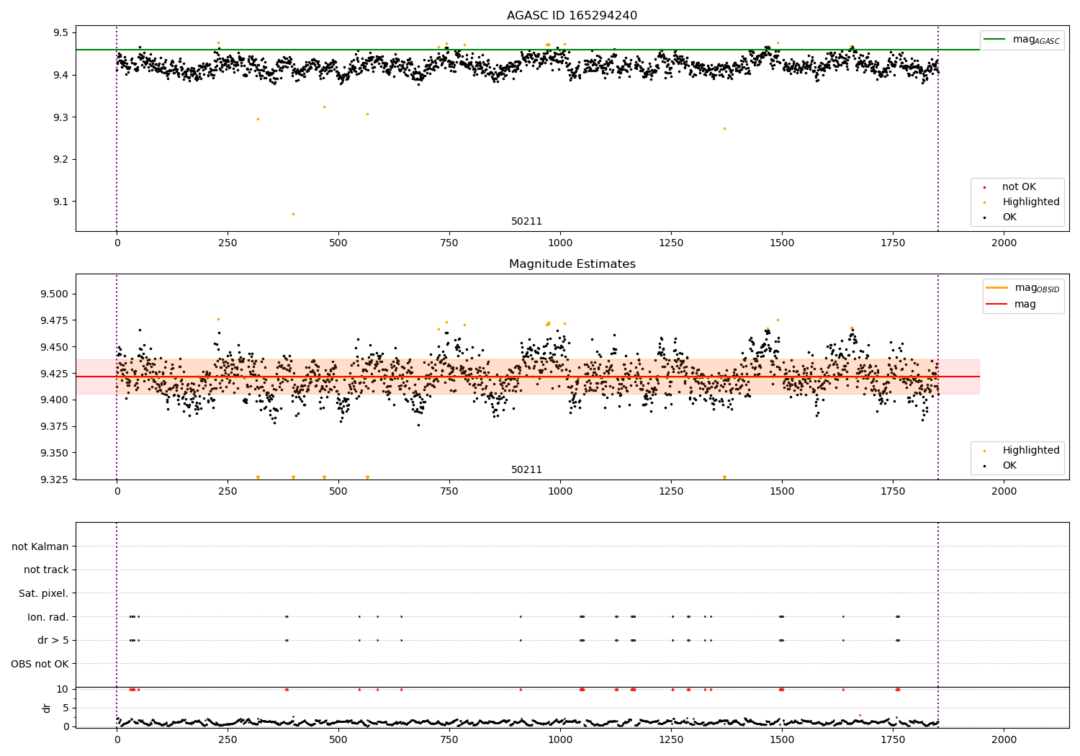
Task: Click the "not track" row label
Action: point(46,570)
